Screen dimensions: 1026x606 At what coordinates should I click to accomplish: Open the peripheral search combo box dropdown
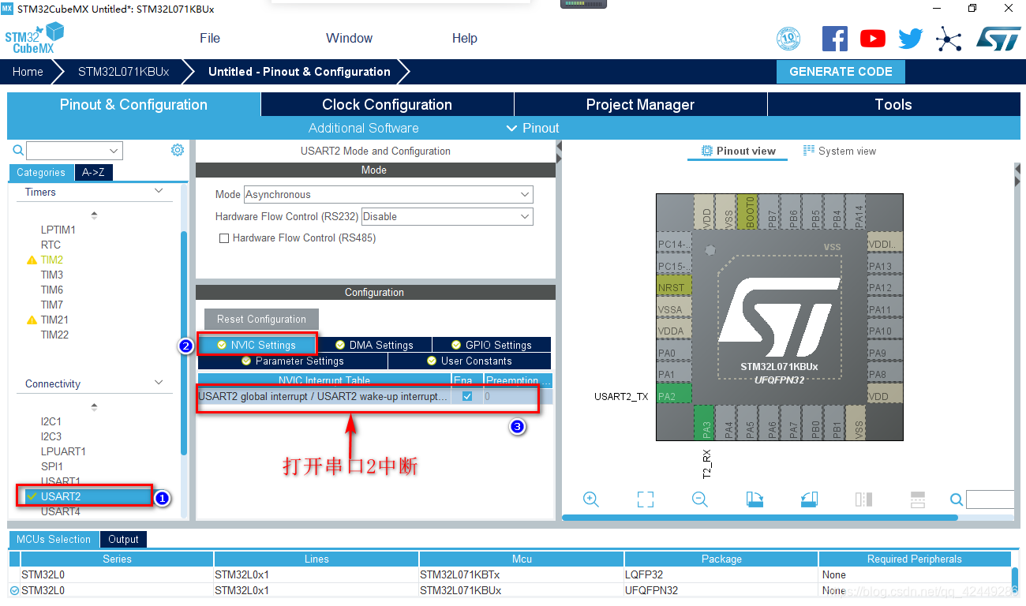[x=114, y=150]
